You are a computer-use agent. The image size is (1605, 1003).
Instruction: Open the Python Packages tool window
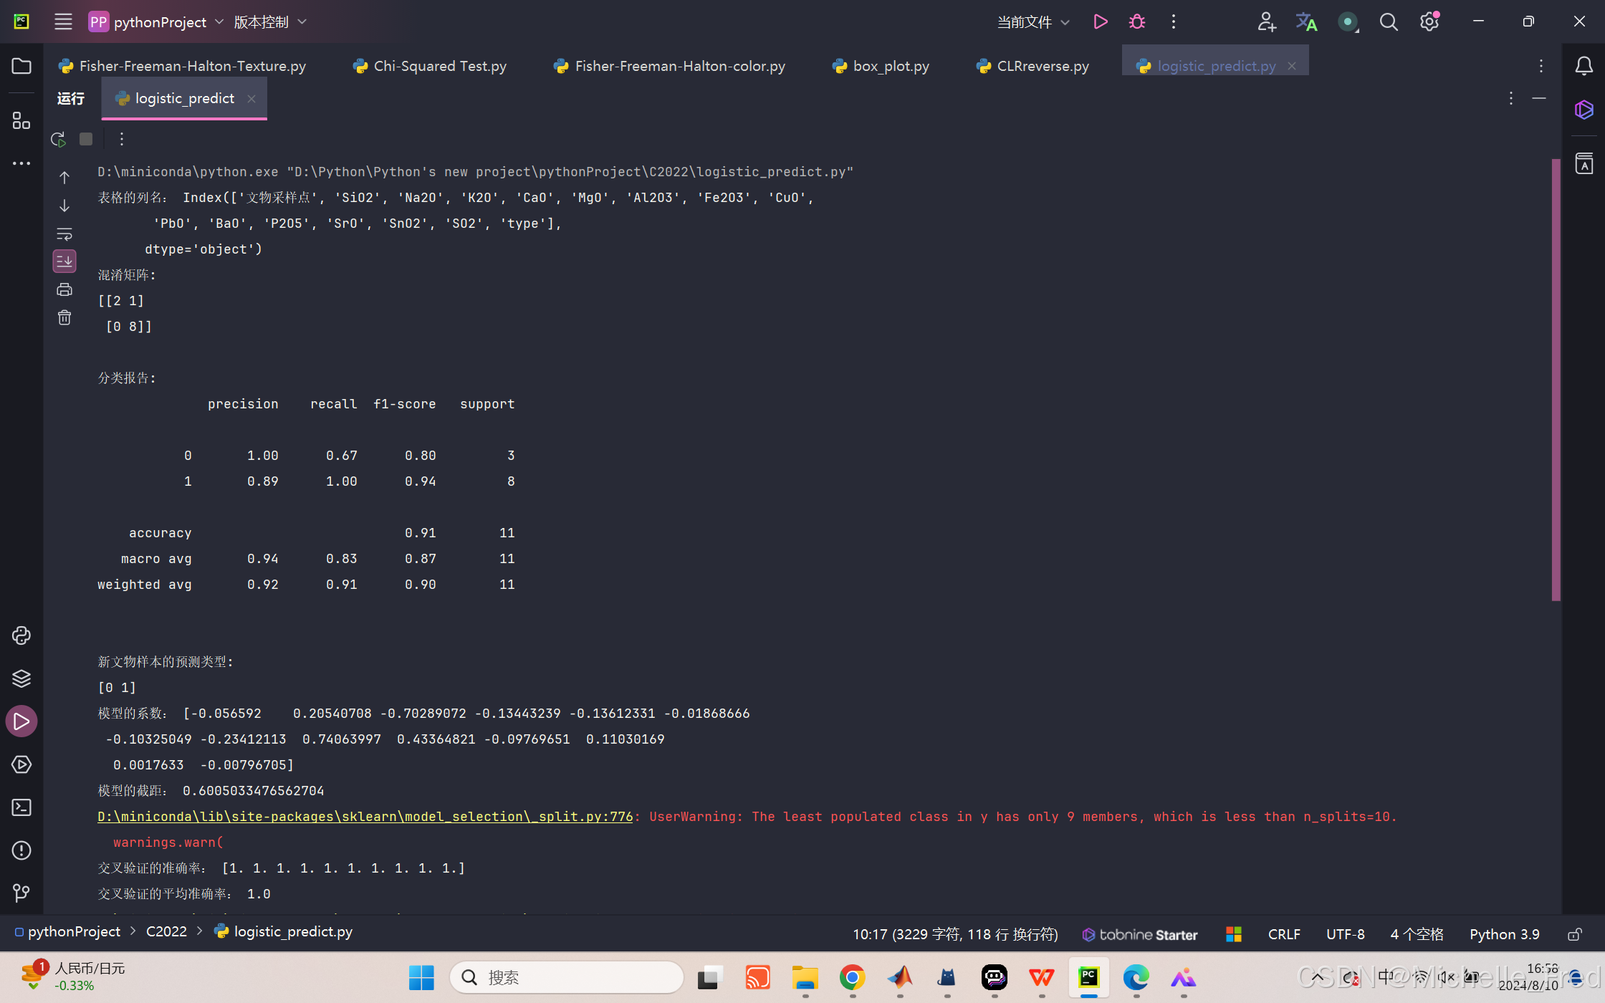click(x=21, y=678)
